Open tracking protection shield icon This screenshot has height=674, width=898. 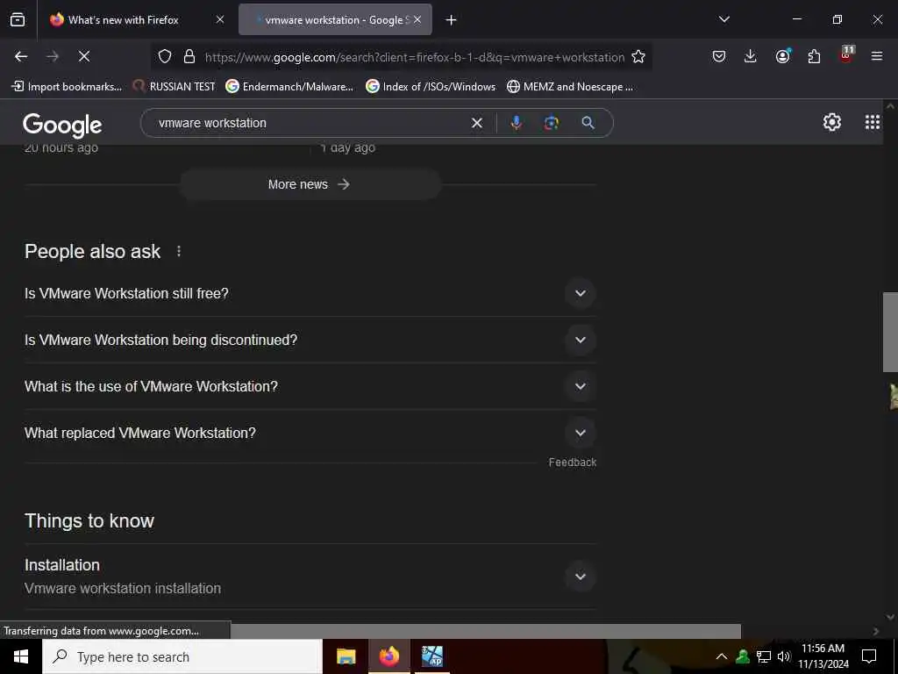(x=165, y=57)
